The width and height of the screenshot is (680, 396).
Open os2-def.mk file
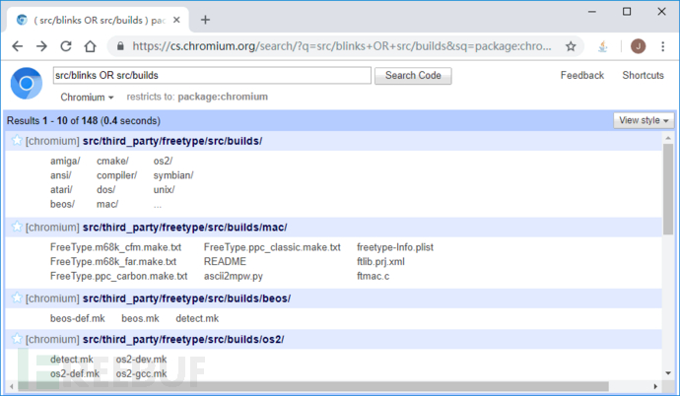click(x=75, y=373)
